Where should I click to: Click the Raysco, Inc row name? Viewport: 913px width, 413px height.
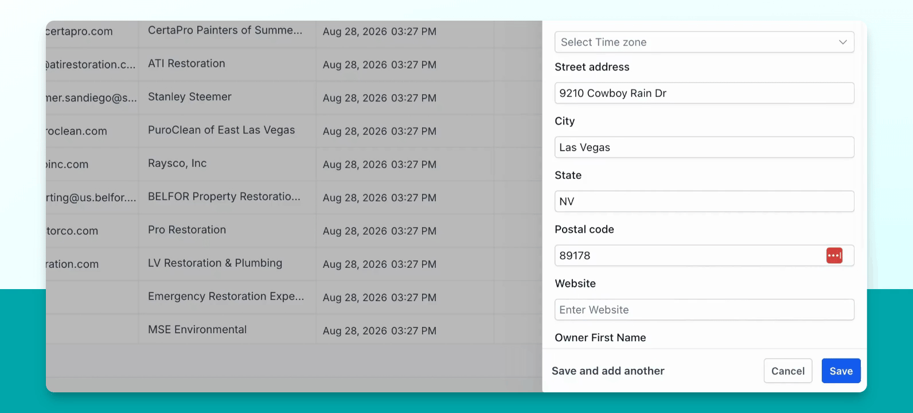(177, 163)
